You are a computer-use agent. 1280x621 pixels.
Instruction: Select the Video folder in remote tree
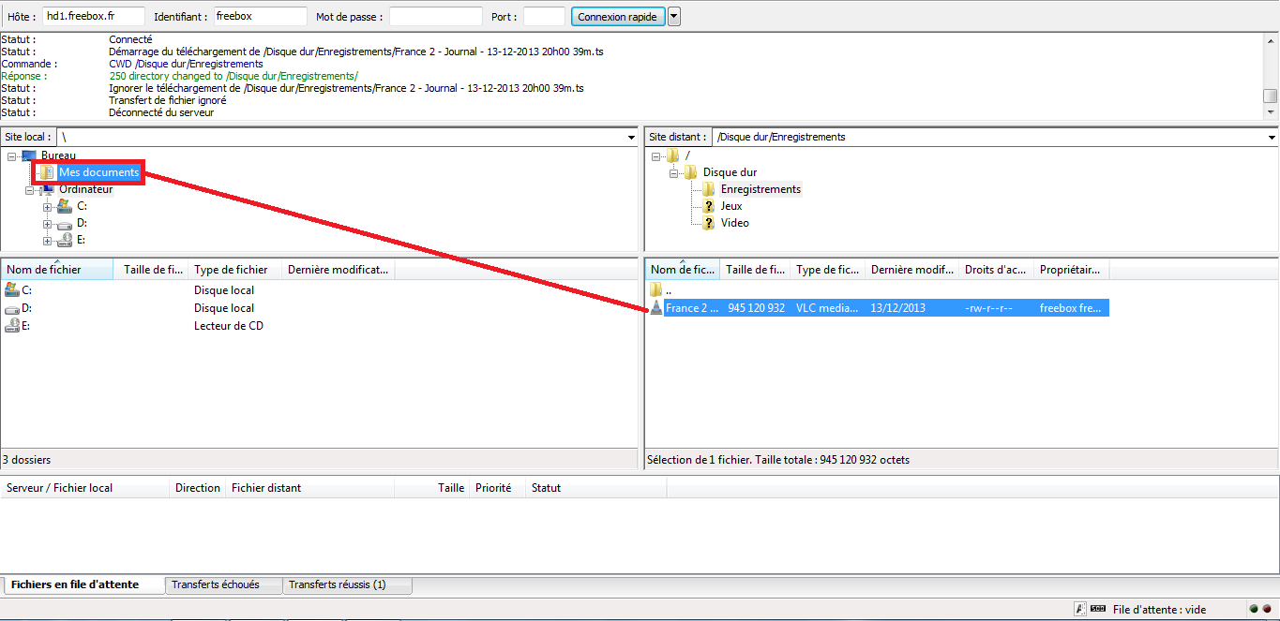click(x=734, y=223)
